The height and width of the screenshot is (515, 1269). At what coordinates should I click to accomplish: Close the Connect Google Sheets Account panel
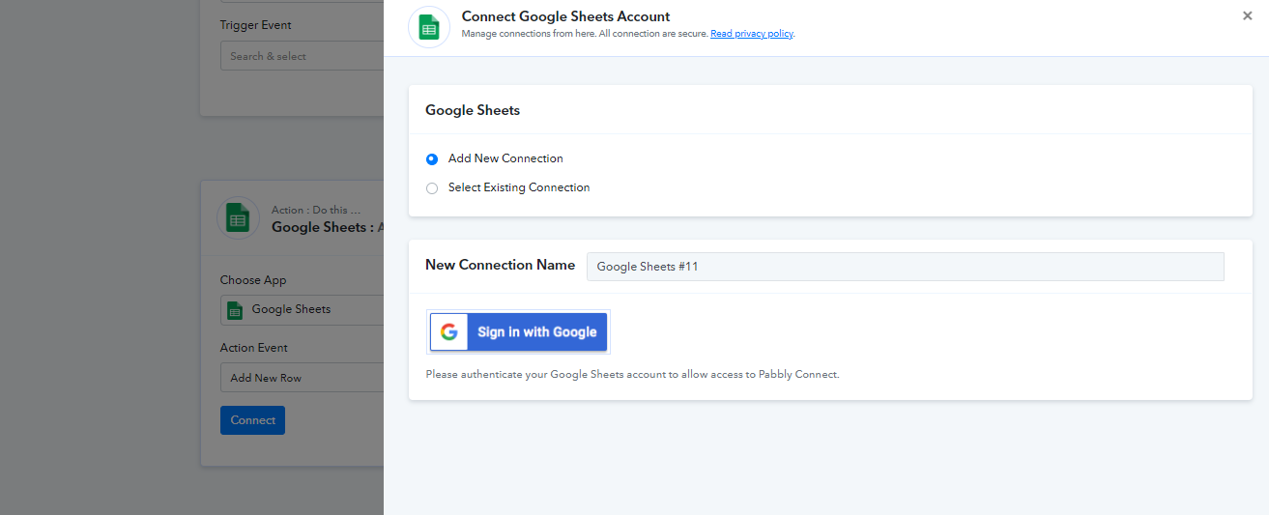(x=1248, y=15)
